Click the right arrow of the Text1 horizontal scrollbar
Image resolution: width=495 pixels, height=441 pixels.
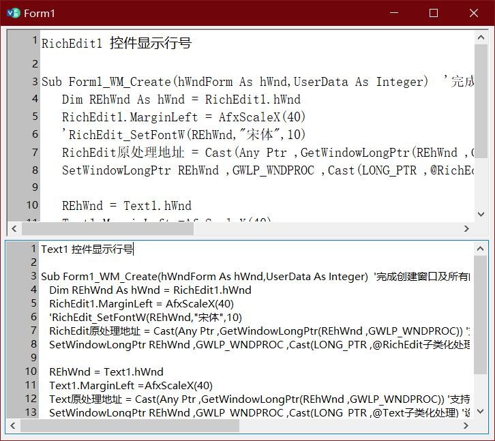[x=467, y=426]
